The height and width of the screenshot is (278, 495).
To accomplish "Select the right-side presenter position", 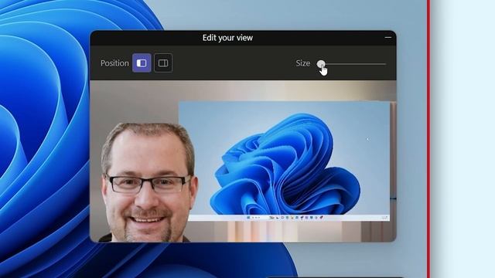I will pyautogui.click(x=163, y=63).
